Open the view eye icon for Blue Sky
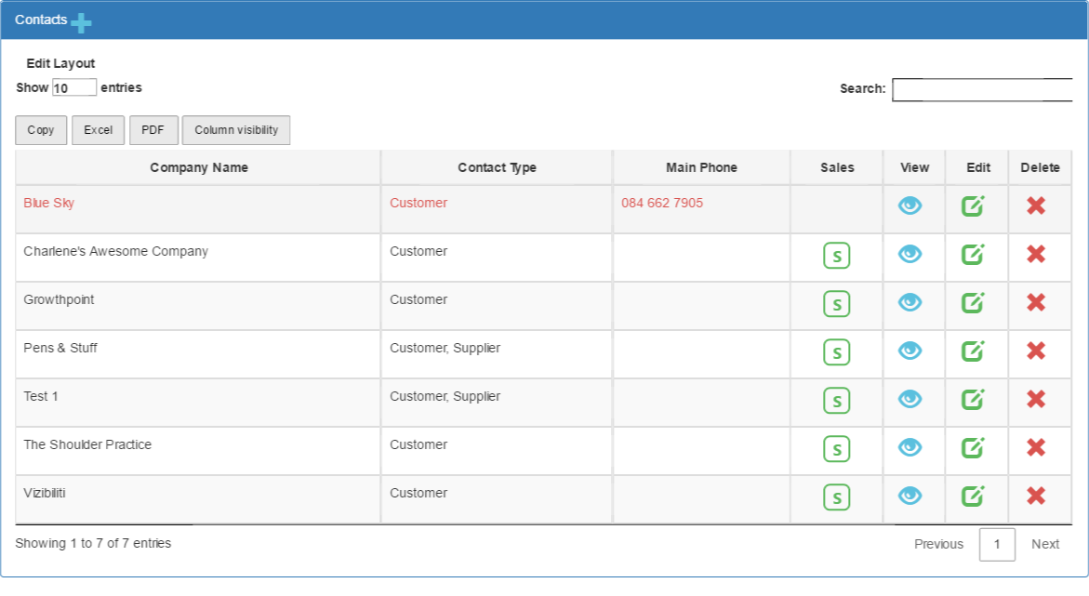The width and height of the screenshot is (1089, 596). (910, 205)
